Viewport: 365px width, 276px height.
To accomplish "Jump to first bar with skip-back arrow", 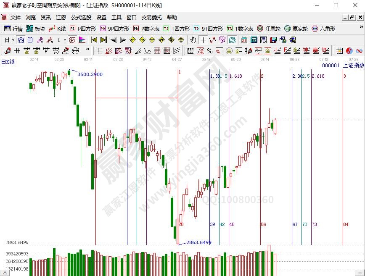I will [x=94, y=40].
